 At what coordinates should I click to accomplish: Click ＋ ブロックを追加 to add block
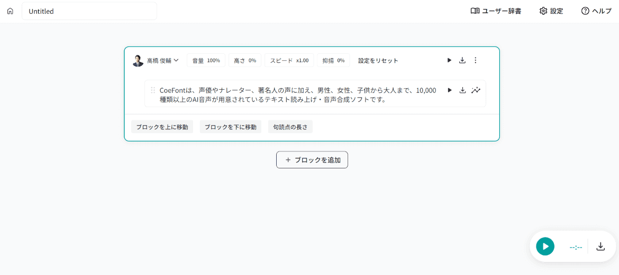coord(312,160)
